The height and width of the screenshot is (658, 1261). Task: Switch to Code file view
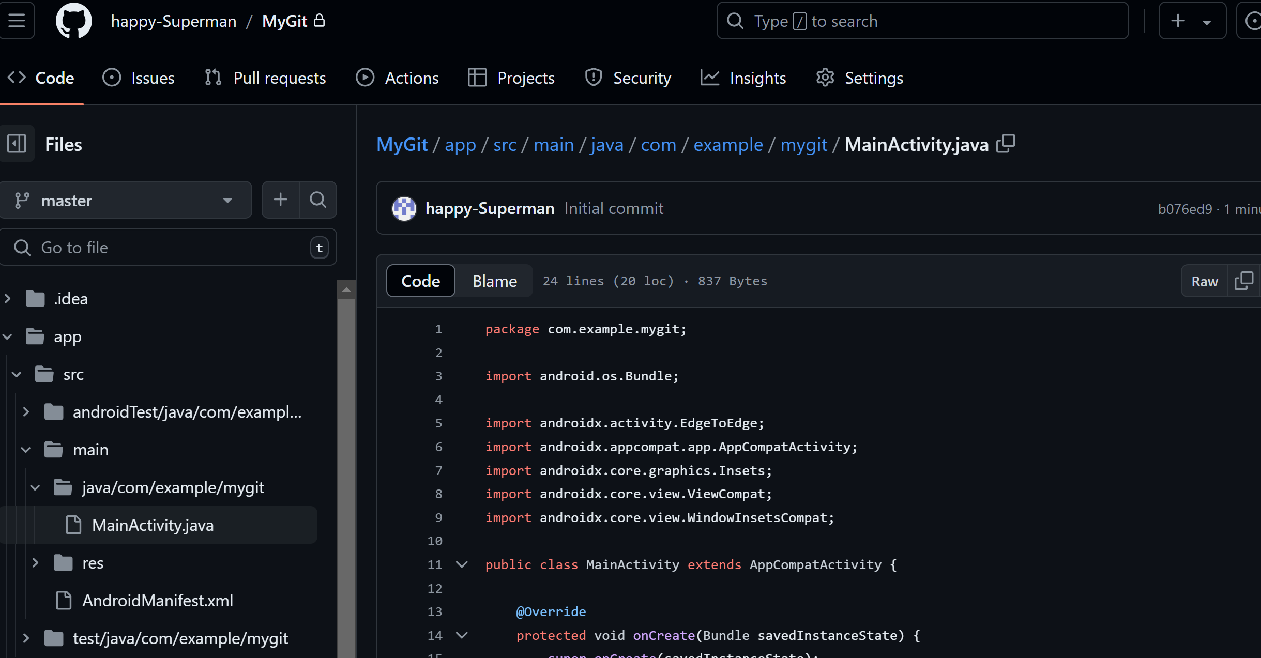421,281
